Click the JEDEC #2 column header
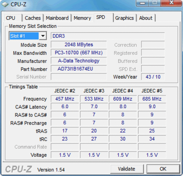183x176 pixels. coord(65,91)
